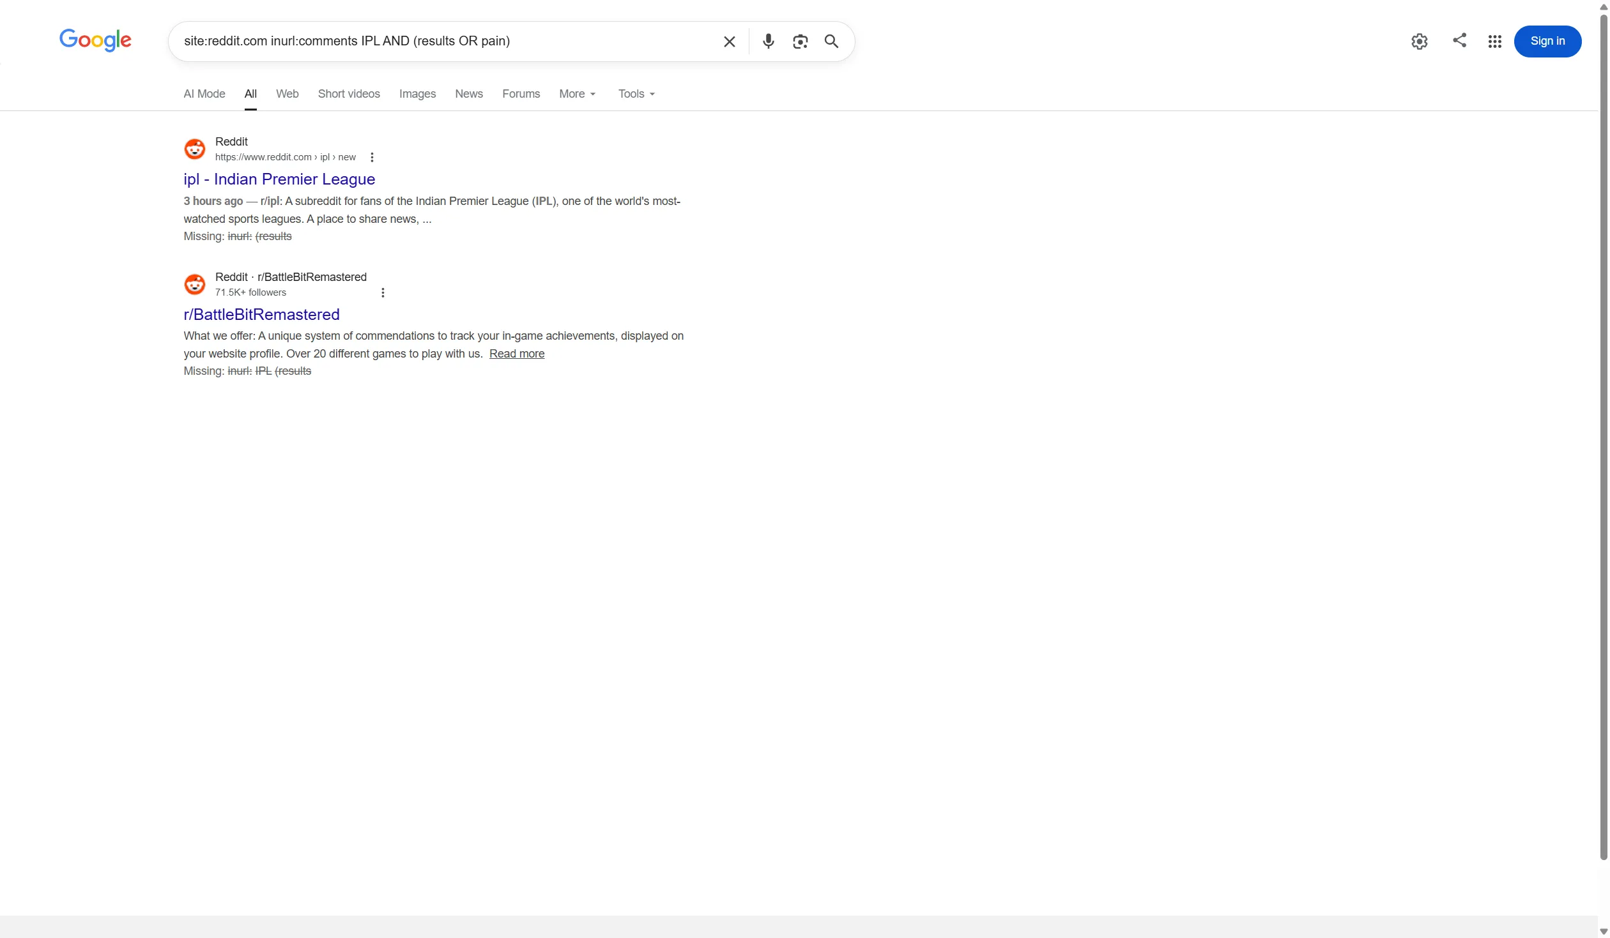Screen dimensions: 1610x938
Task: Click the Reddit favicon on the first result
Action: 195,148
